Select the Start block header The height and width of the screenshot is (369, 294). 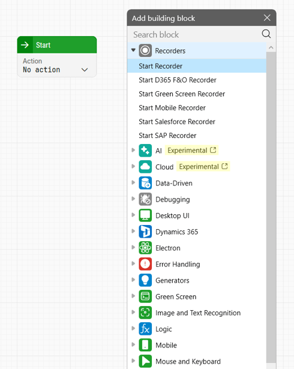point(57,45)
